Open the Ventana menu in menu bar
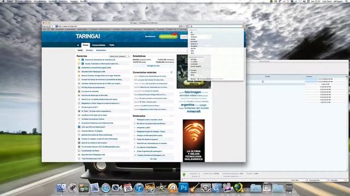This screenshot has width=350, height=196. click(x=74, y=1)
